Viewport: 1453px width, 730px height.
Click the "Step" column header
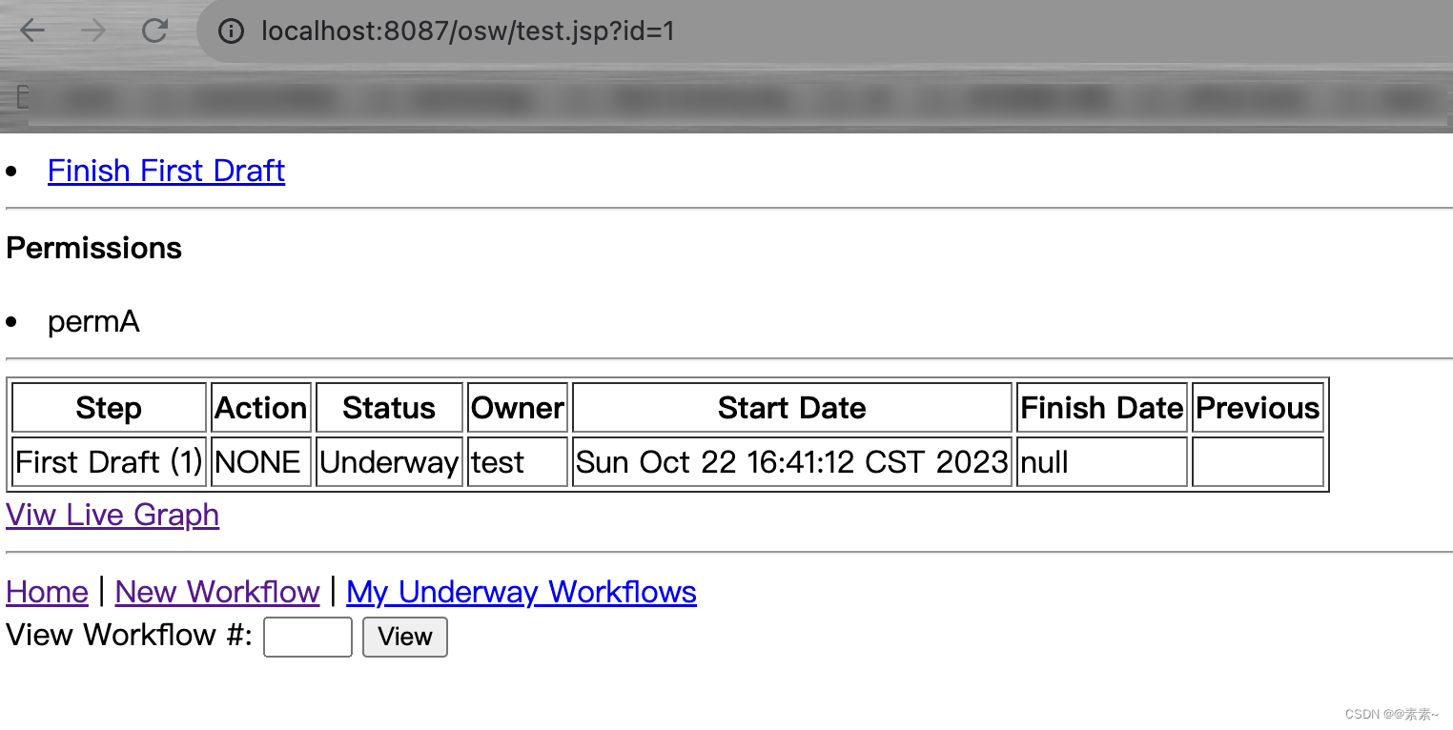pos(108,407)
